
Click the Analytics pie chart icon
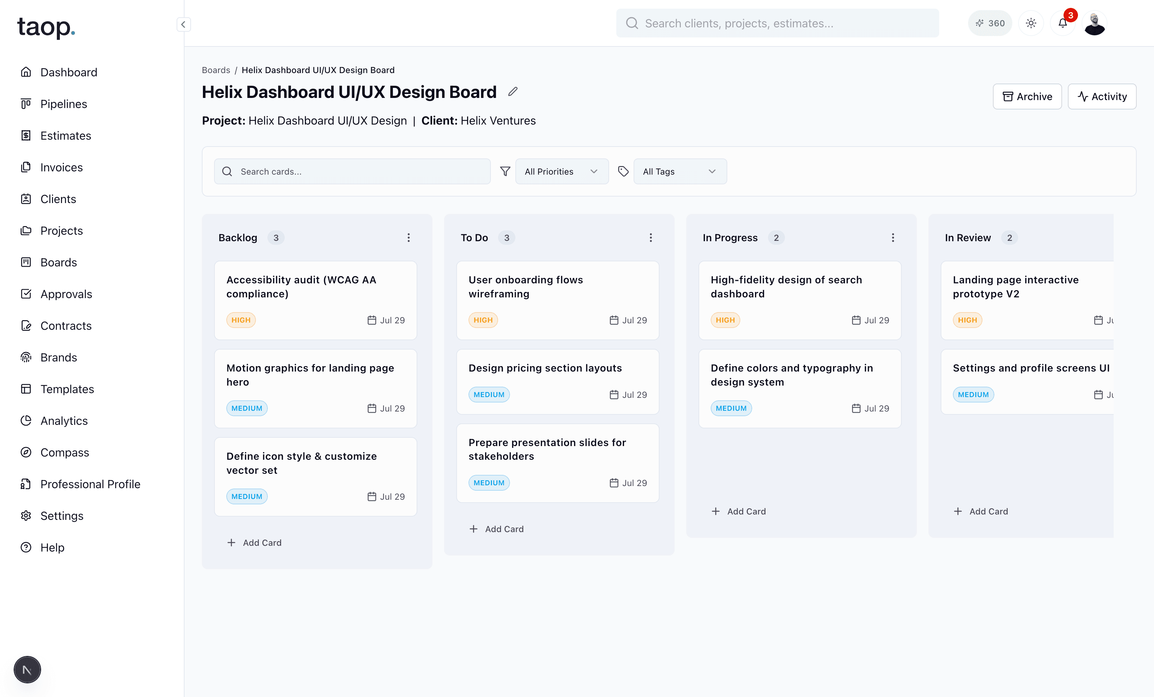(x=26, y=421)
